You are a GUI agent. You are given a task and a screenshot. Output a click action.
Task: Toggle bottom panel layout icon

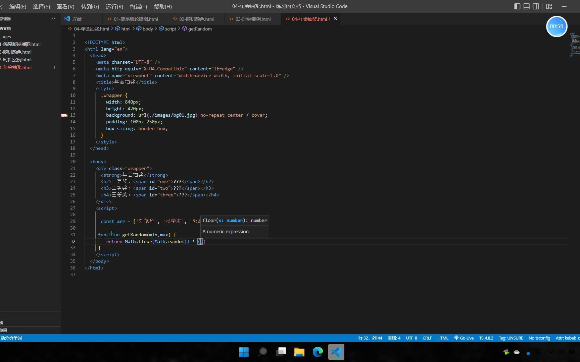tap(527, 6)
